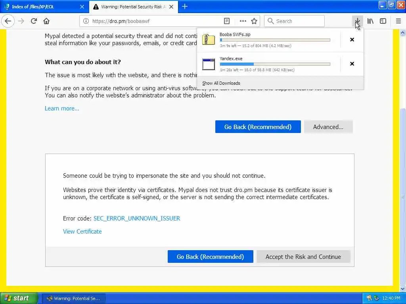
Task: Bookmark this page with star icon
Action: [254, 21]
